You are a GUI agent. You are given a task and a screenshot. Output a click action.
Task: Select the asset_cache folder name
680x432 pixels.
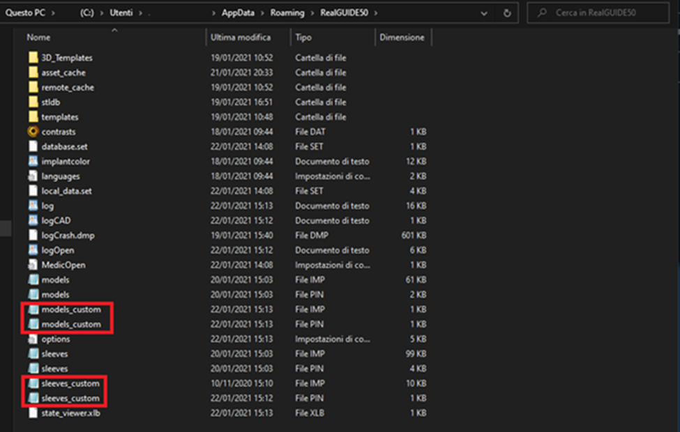[63, 72]
